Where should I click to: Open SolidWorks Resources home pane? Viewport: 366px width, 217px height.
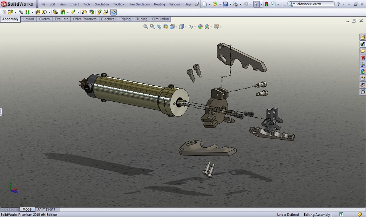coord(363,37)
